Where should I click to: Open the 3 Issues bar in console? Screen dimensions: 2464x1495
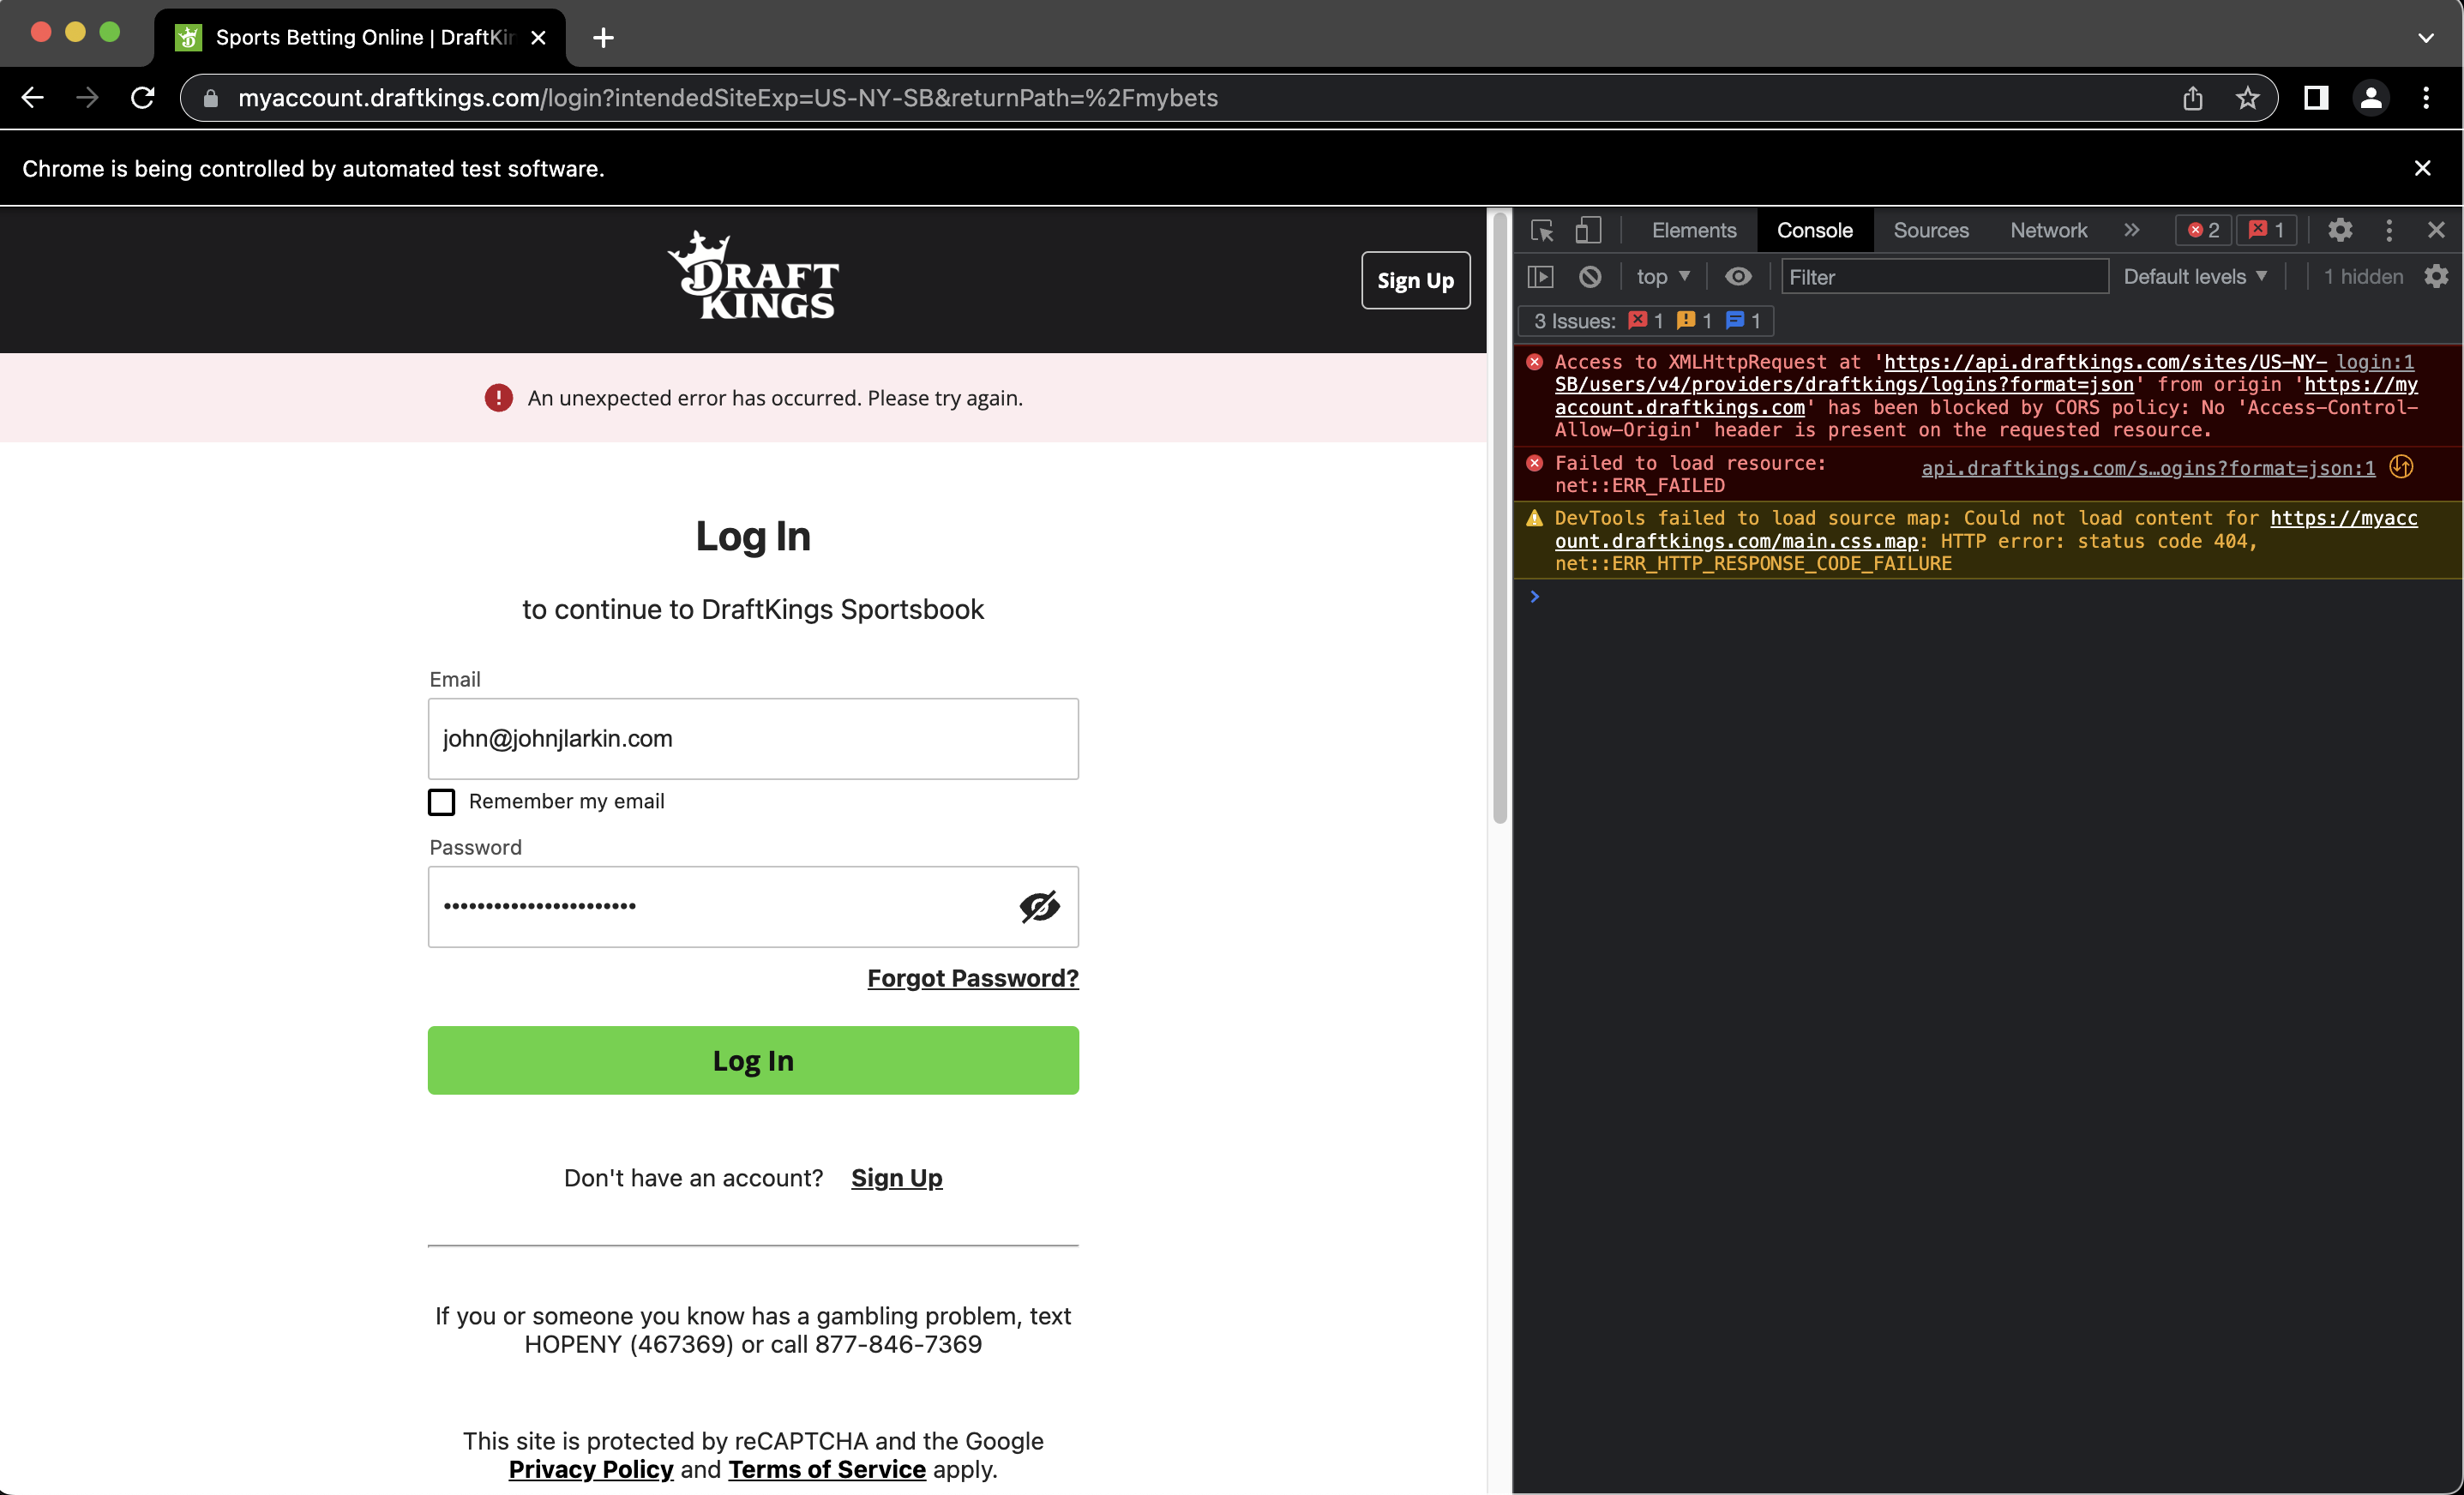coord(1646,321)
